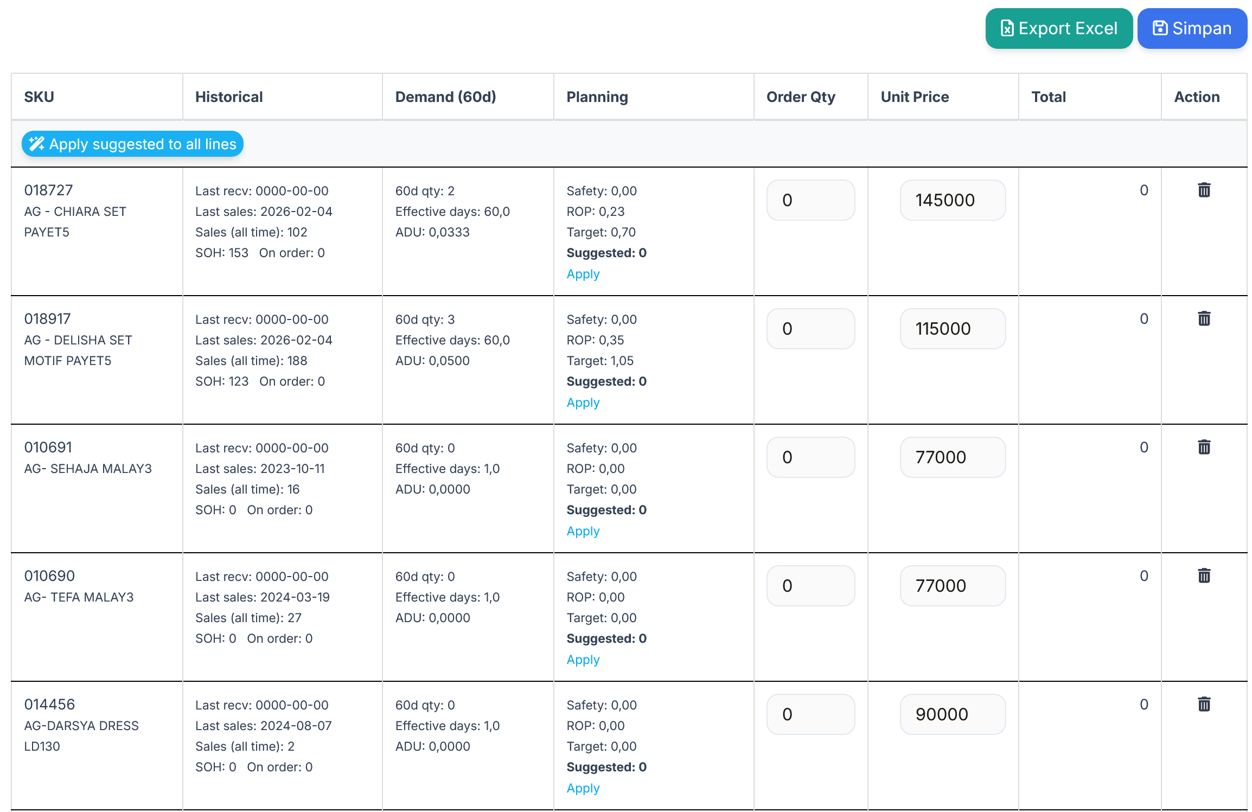
Task: Click order qty input for 010691
Action: (x=810, y=457)
